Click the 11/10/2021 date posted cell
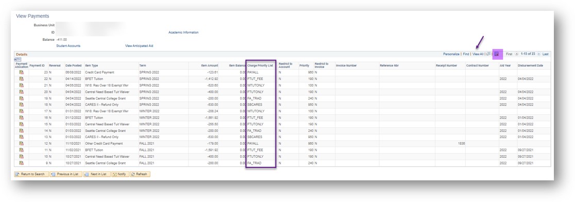Image resolution: width=575 pixels, height=202 pixels. click(x=73, y=143)
